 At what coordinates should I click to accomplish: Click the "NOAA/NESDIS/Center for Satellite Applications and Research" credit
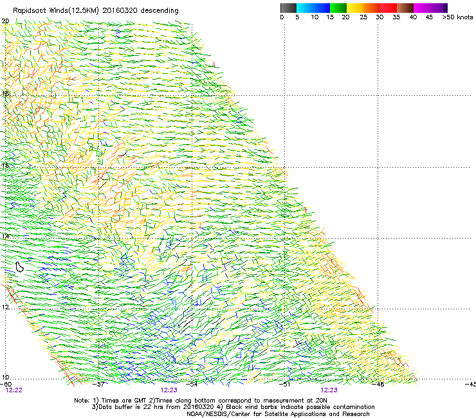click(278, 414)
